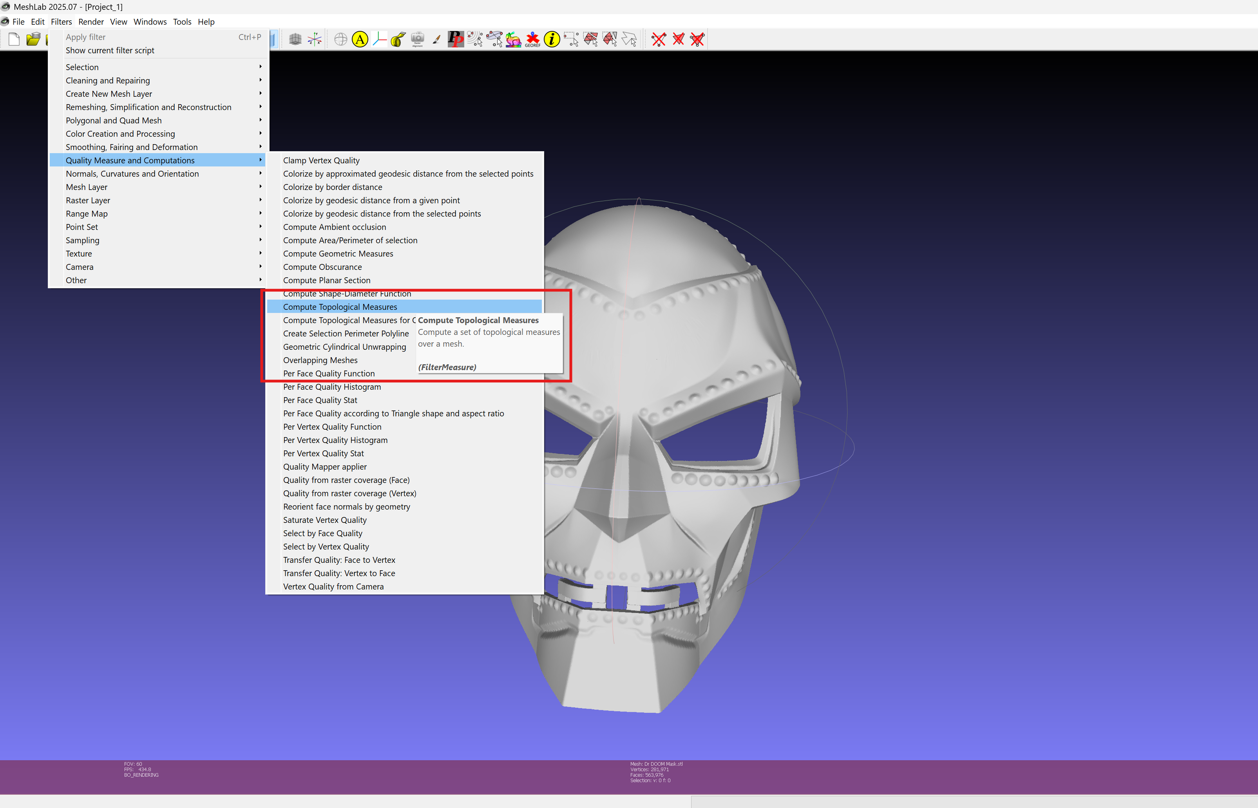Select the Quality Mapper bunny icon

point(513,39)
